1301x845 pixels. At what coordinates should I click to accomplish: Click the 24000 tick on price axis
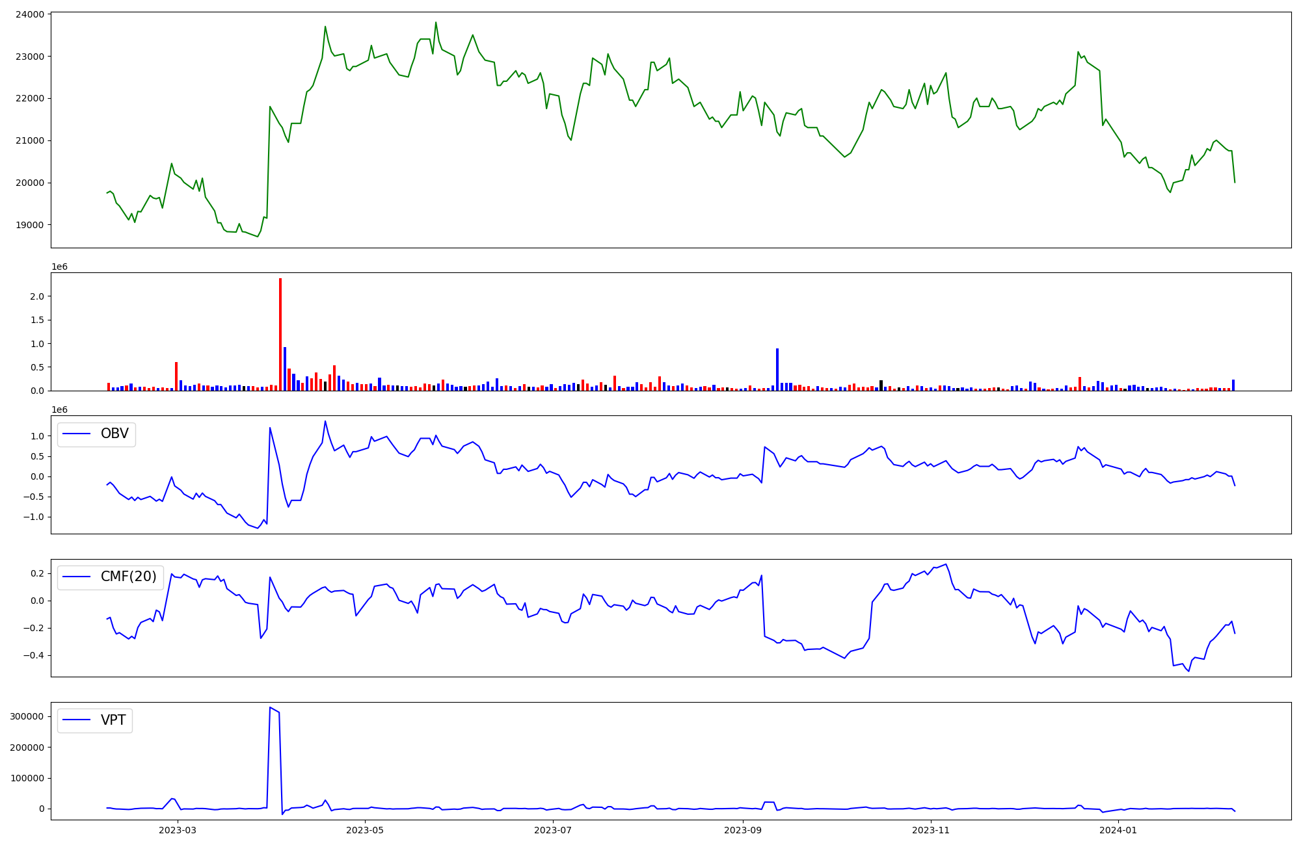tap(29, 14)
